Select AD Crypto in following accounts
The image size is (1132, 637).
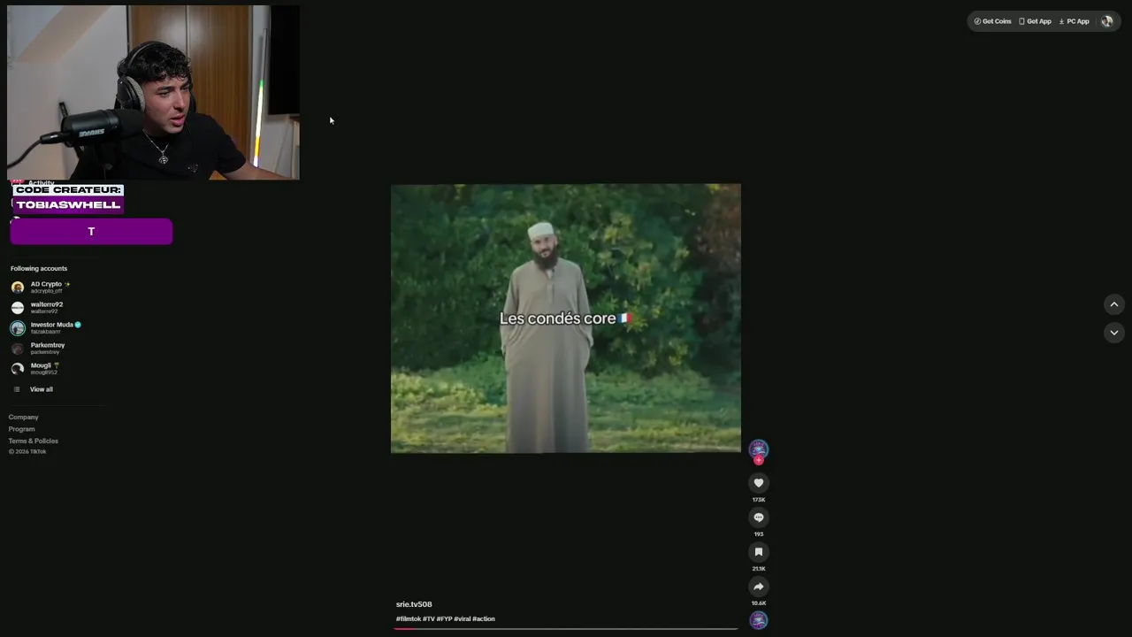pos(46,284)
